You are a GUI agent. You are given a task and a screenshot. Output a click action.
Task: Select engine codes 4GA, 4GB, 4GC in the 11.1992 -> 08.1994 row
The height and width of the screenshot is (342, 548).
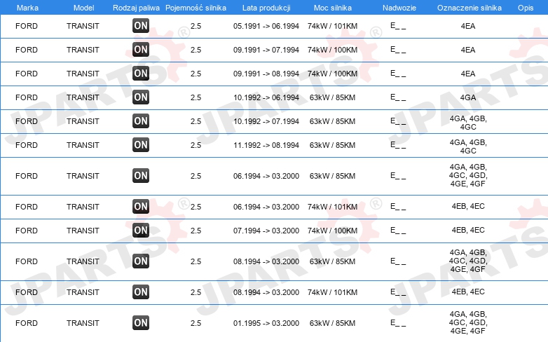(x=468, y=146)
